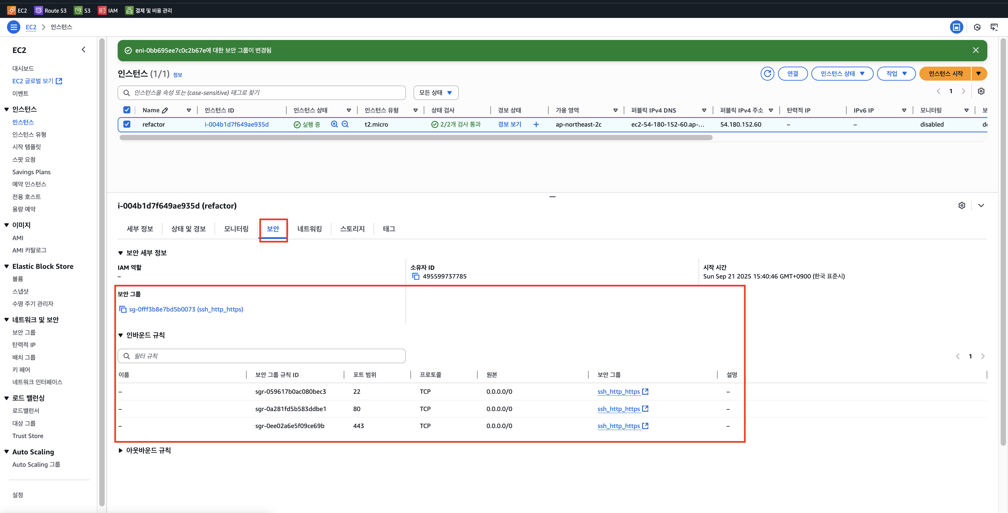
Task: Copy the security group ID
Action: (x=122, y=309)
